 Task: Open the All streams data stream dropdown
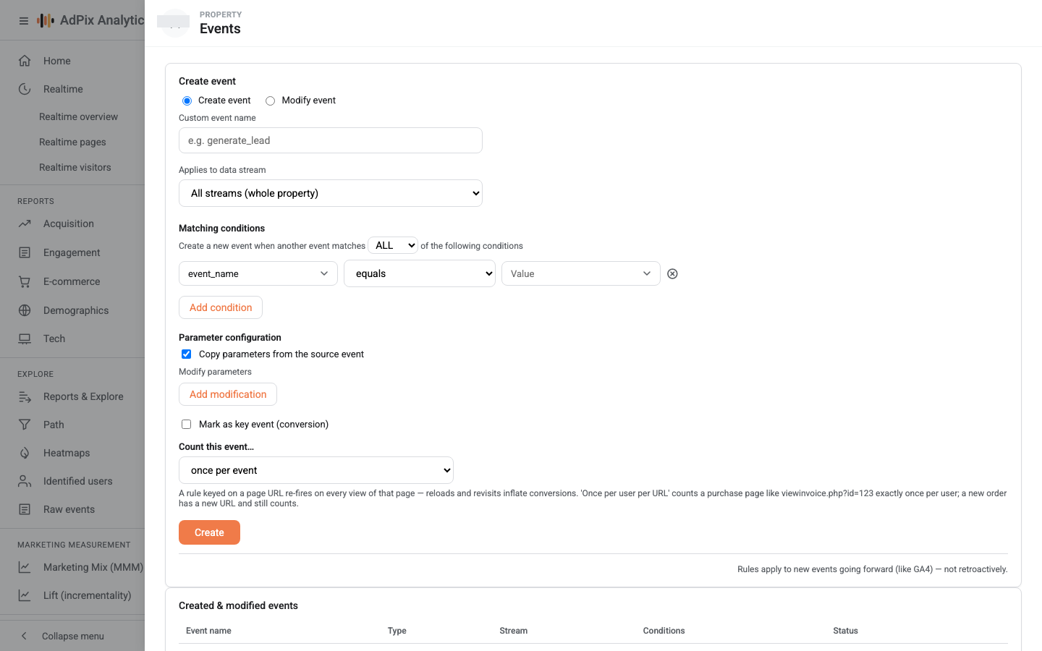331,193
